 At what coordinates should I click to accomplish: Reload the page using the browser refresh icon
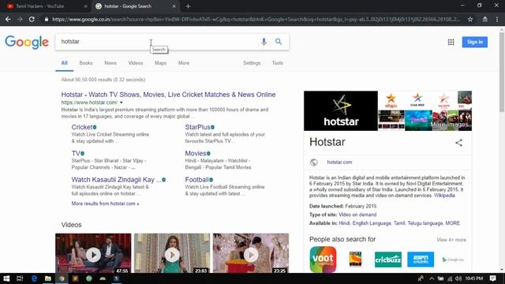coord(32,19)
